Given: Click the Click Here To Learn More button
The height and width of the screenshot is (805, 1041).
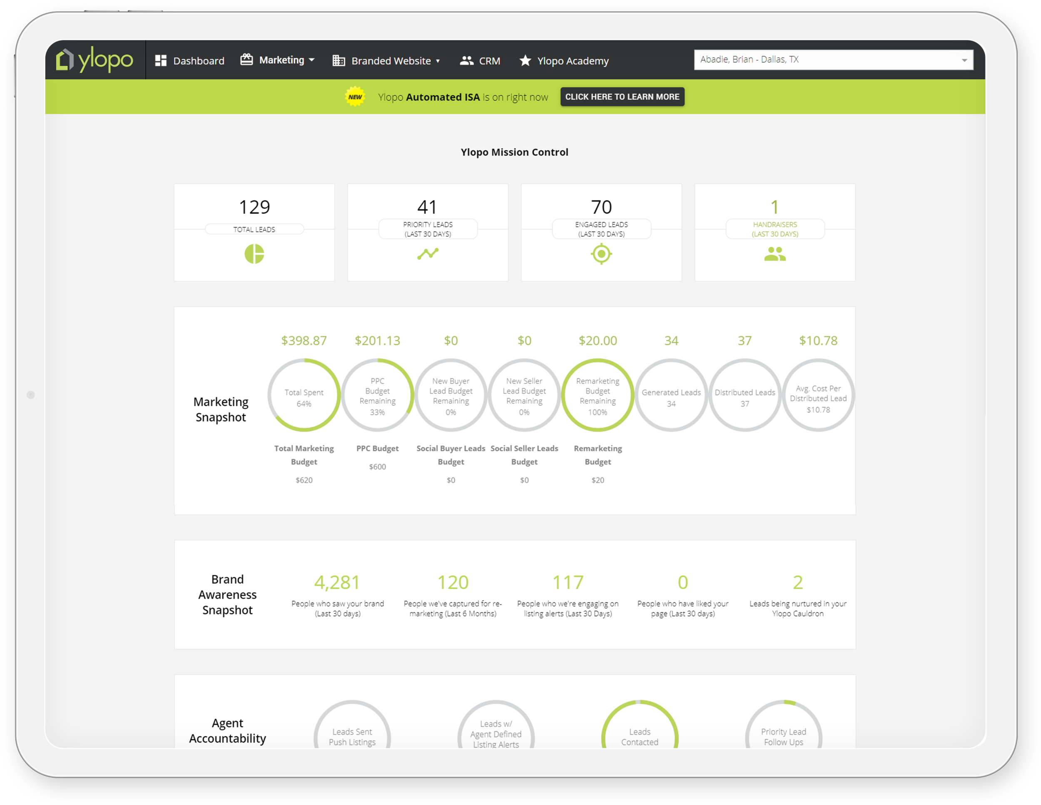Looking at the screenshot, I should click(623, 97).
